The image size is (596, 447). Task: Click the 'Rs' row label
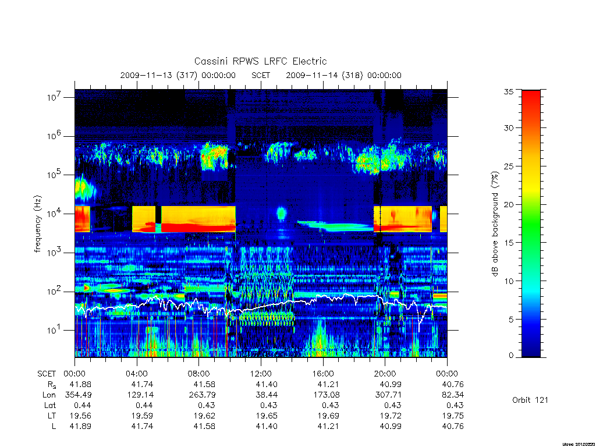coord(52,385)
